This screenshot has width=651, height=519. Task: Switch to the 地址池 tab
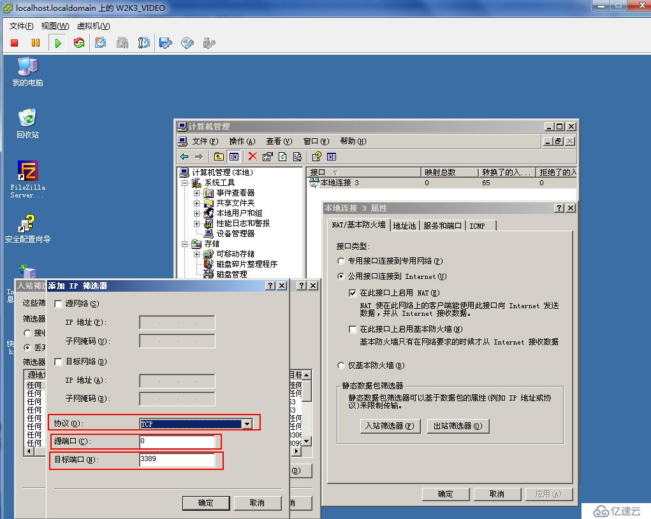404,226
